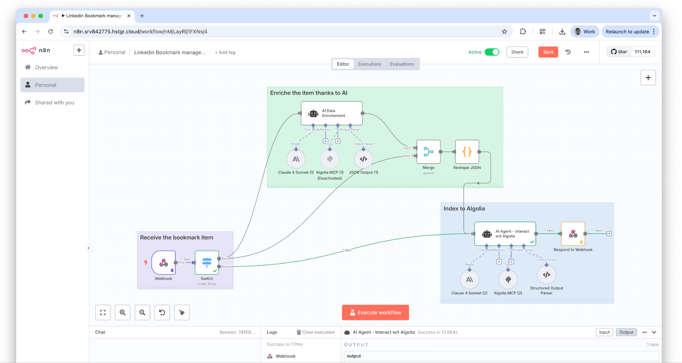682x363 pixels.
Task: Open the Switch node
Action: [x=207, y=263]
